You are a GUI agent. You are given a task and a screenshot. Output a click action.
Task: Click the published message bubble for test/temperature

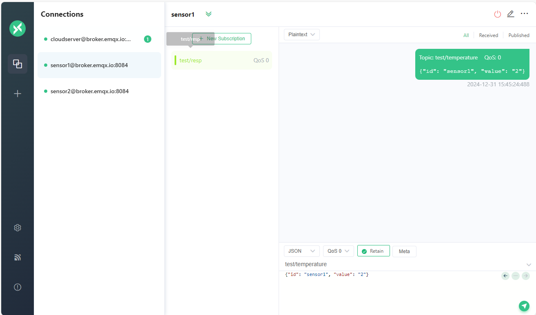pos(472,64)
